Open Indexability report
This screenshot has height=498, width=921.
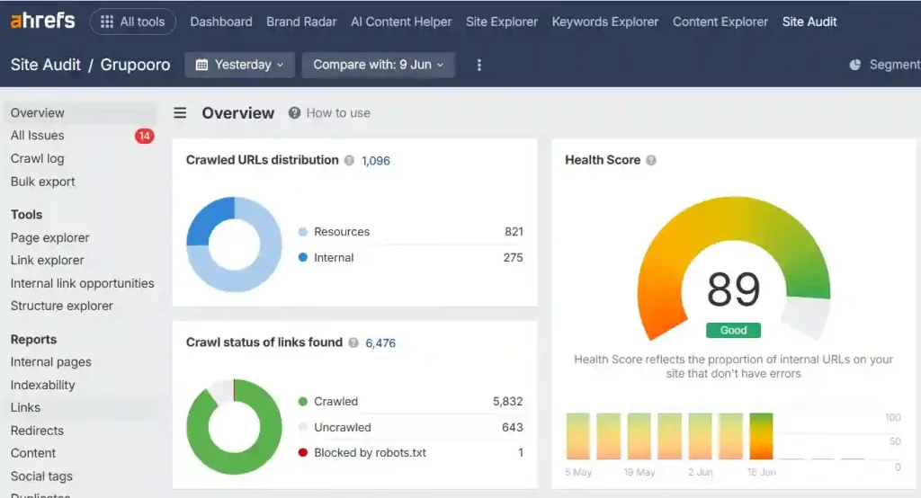(42, 385)
